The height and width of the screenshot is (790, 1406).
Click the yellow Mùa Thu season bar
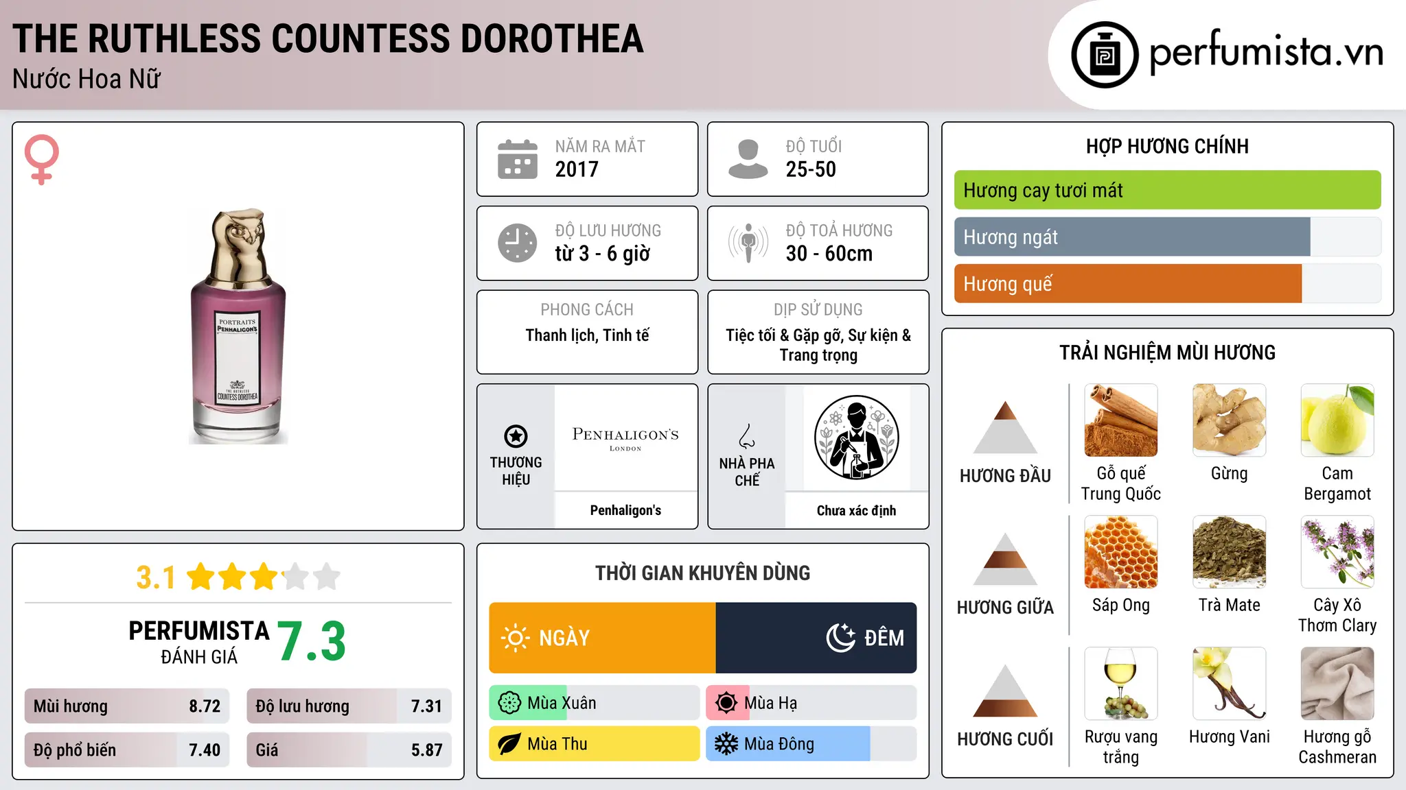pos(595,744)
